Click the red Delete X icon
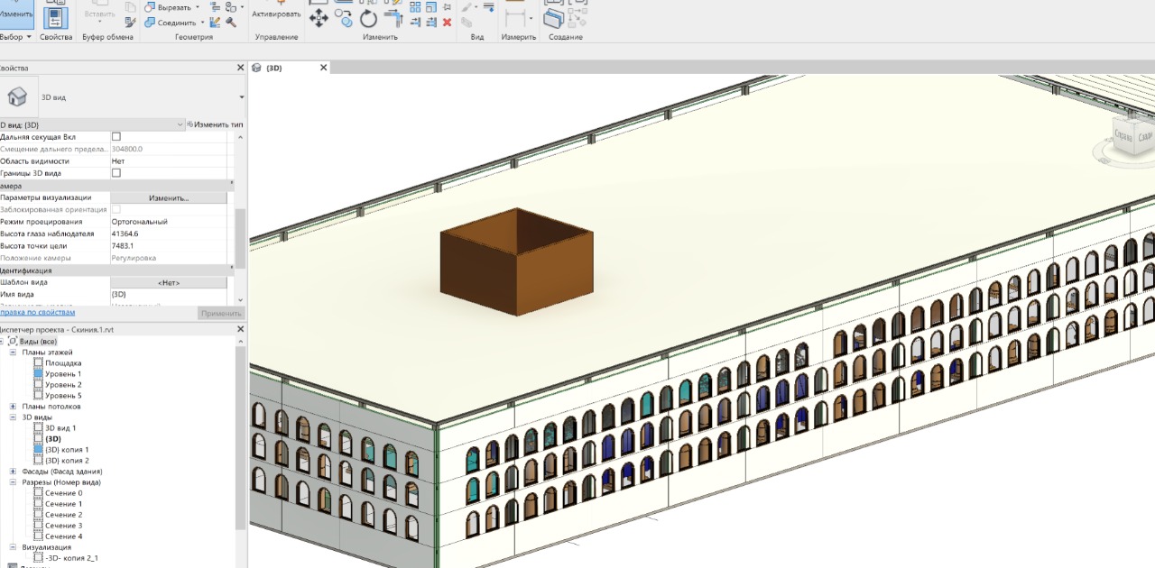The height and width of the screenshot is (568, 1155). click(x=447, y=22)
